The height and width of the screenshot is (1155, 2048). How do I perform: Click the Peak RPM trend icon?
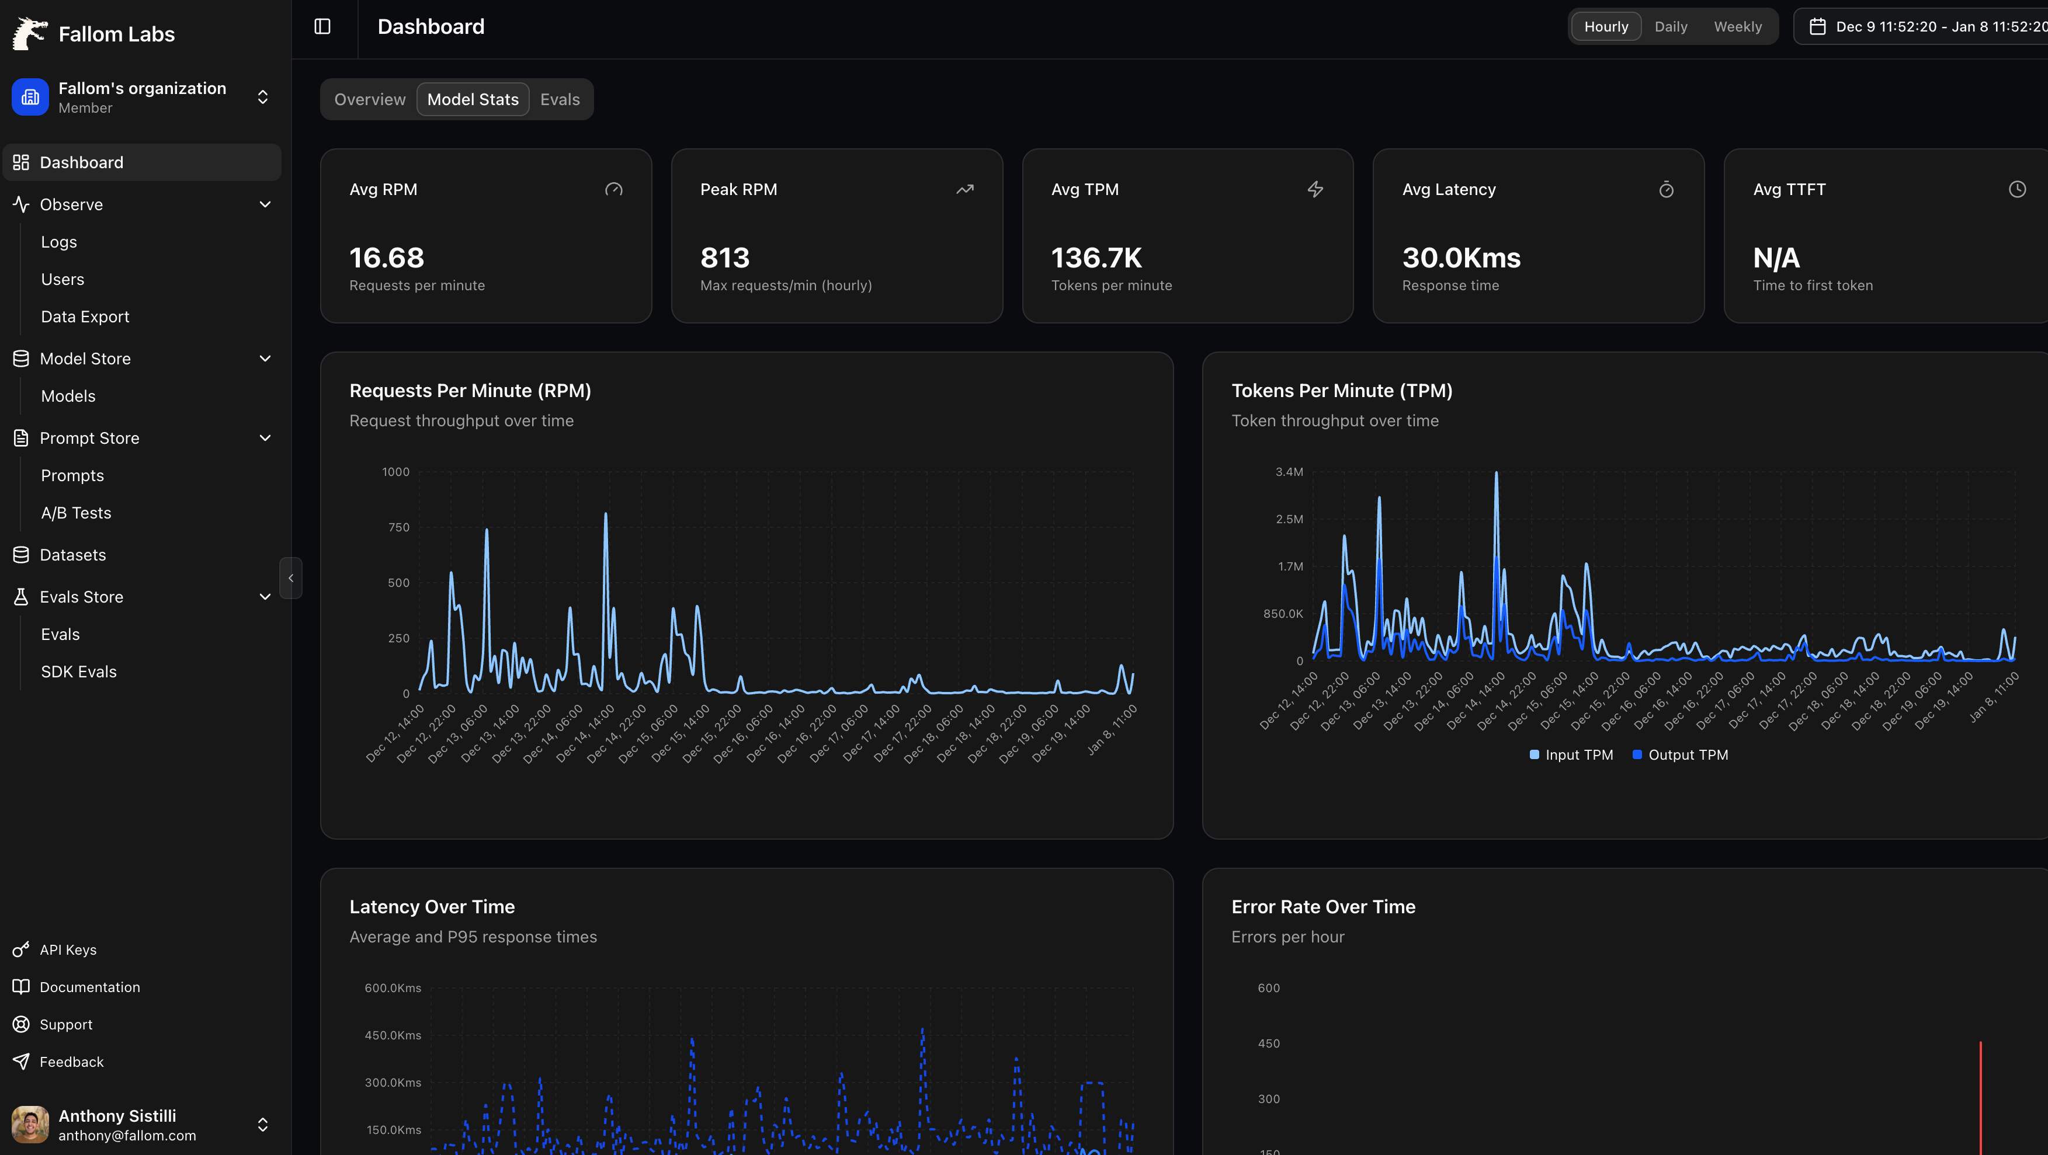tap(964, 189)
